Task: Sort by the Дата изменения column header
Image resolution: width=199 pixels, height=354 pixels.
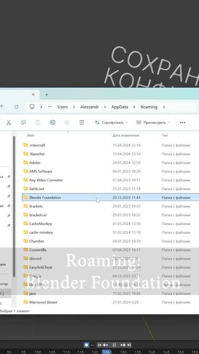Action: pos(126,135)
